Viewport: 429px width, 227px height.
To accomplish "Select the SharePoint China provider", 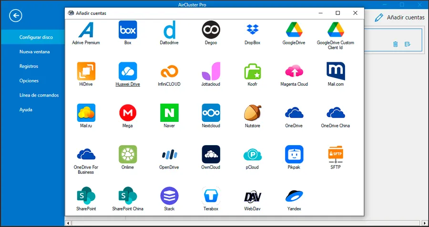I will coord(128,196).
